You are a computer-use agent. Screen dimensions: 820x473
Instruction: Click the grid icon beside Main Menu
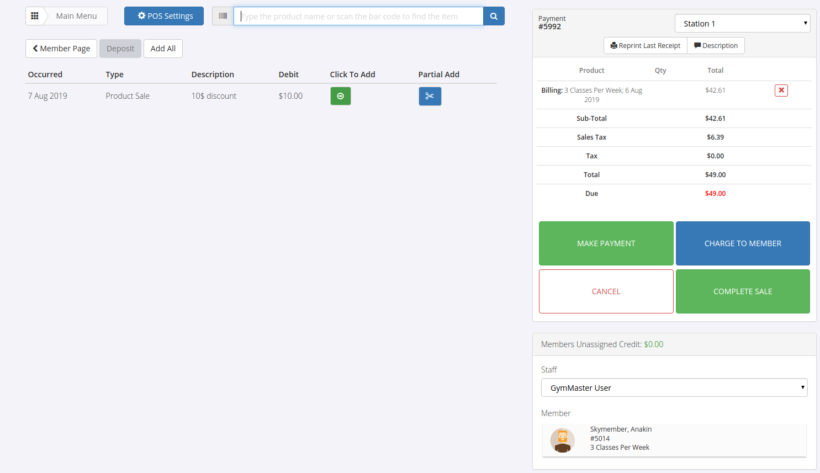click(35, 16)
